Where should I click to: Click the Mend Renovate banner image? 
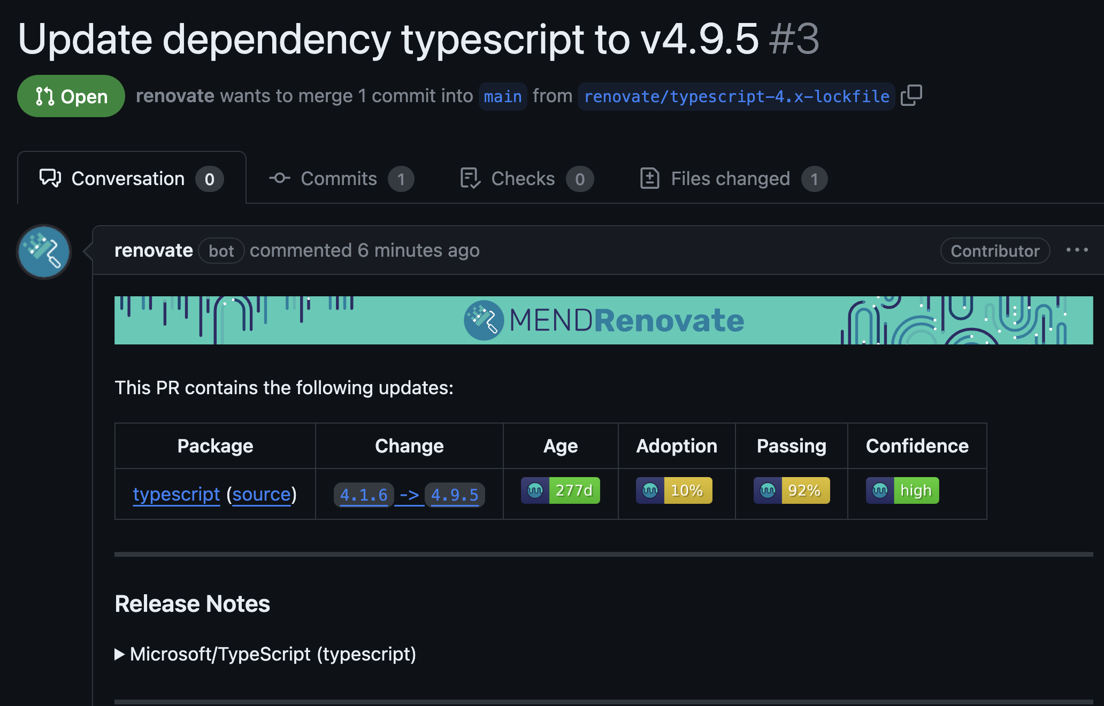coord(603,320)
